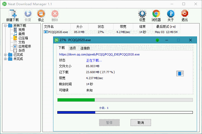
Task: Click the 85.003 MB file size value
Action: click(x=93, y=66)
